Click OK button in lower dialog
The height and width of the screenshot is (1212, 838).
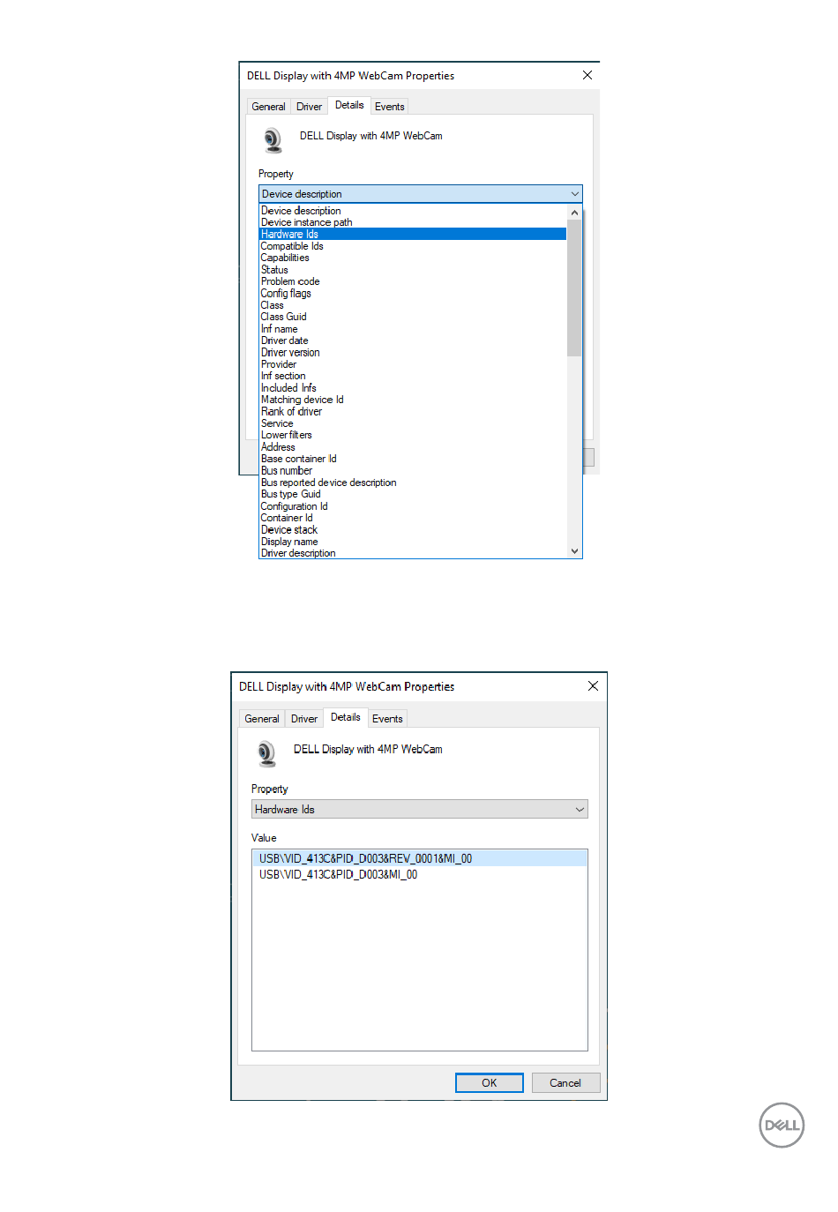pos(490,1082)
